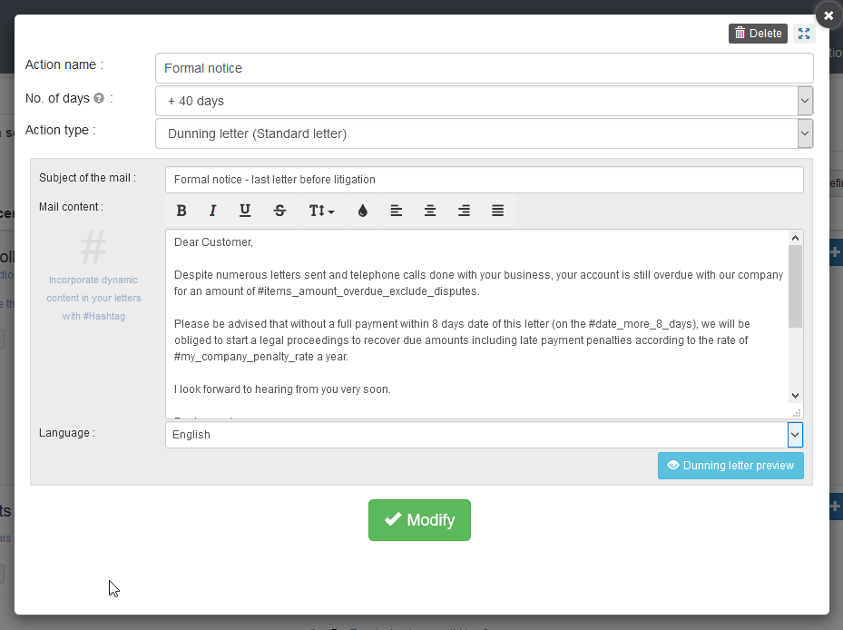The width and height of the screenshot is (843, 630).
Task: Apply strikethrough to mail text
Action: (279, 211)
